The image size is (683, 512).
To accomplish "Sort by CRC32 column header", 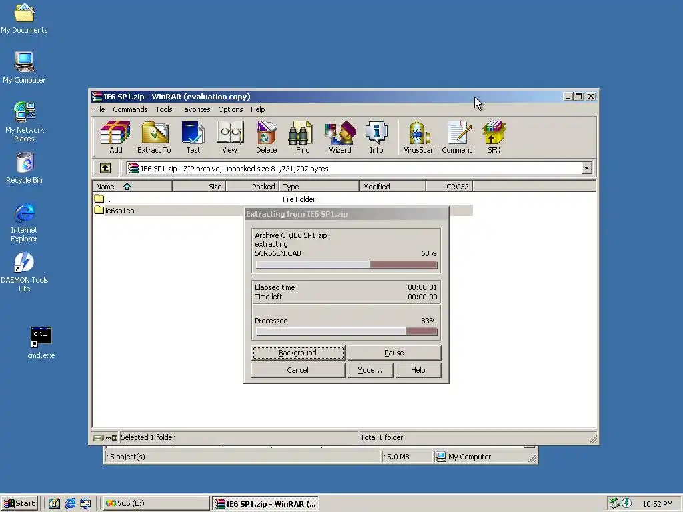I will pos(449,187).
